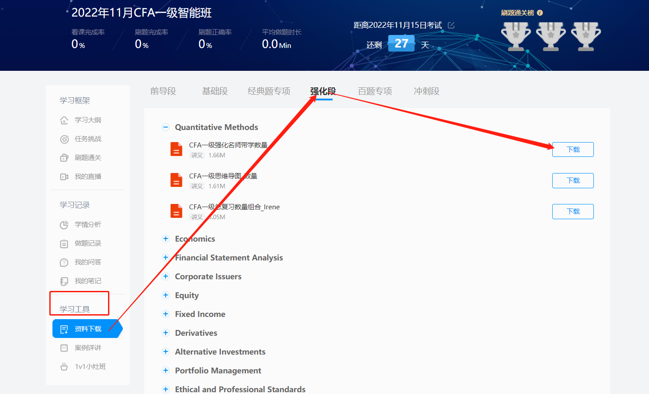Click the 刷题正确率 0% statistic
Screen dimensions: 649x394
[215, 39]
